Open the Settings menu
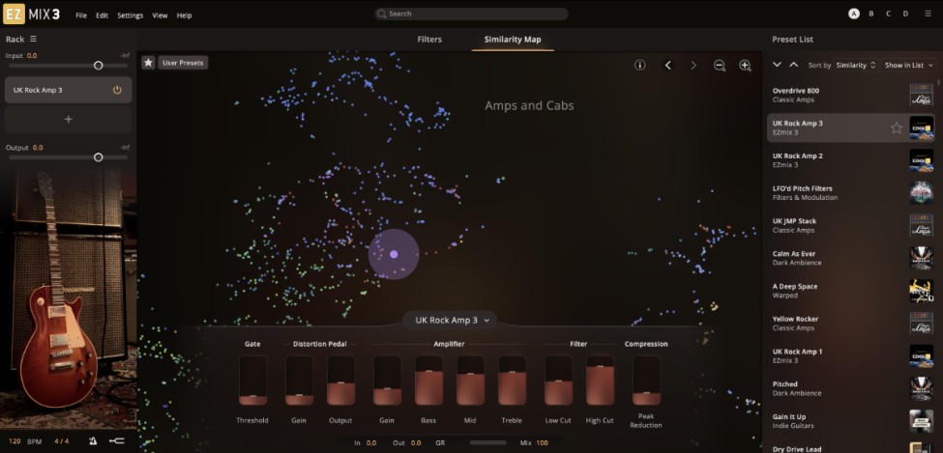 pyautogui.click(x=130, y=15)
